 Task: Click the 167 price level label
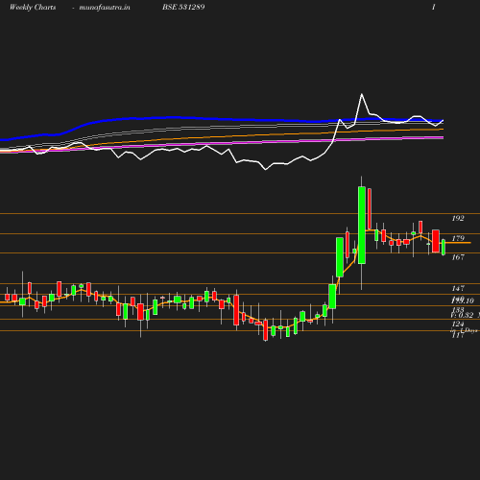tap(458, 257)
